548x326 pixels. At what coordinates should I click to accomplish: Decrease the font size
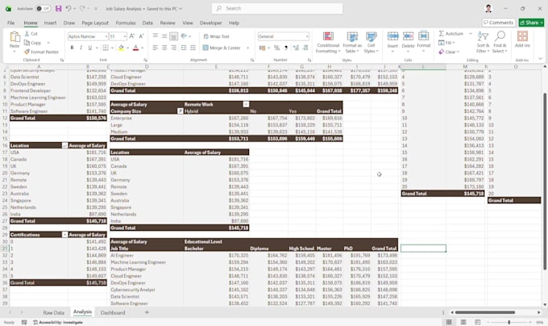(141, 36)
